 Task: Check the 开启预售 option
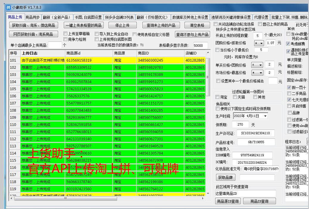click(288, 106)
